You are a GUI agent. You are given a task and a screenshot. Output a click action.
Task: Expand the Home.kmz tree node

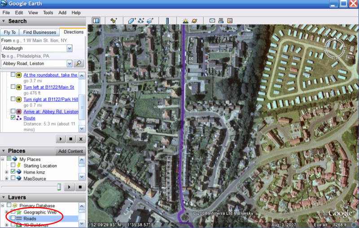[x=6, y=172]
